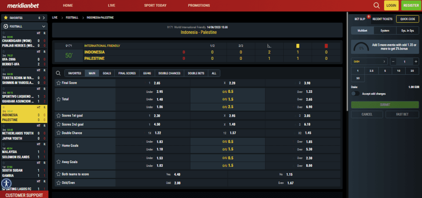Favorite the Netherlands Youth match star
This screenshot has width=422, height=198.
coord(4,126)
